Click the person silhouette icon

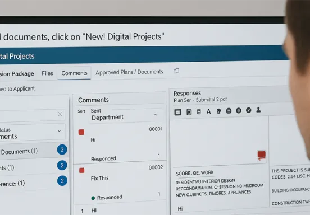coord(258,110)
